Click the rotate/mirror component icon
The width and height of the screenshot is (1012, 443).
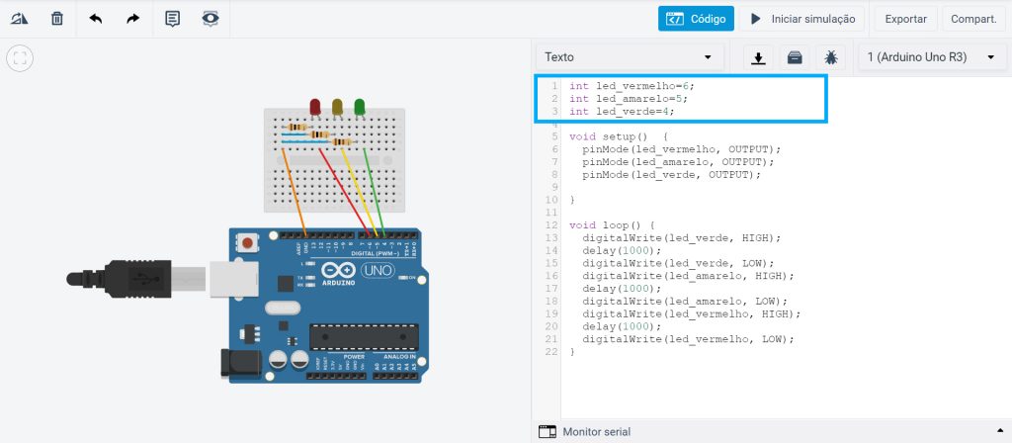tap(19, 19)
